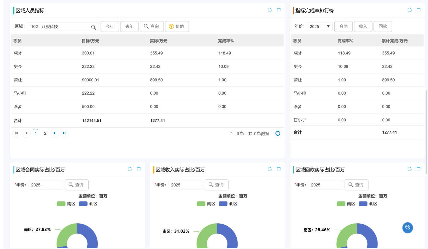Screen dimensions: 428x249
Task: Maximize the 区域收入实际占比 chart panel
Action: 279,169
